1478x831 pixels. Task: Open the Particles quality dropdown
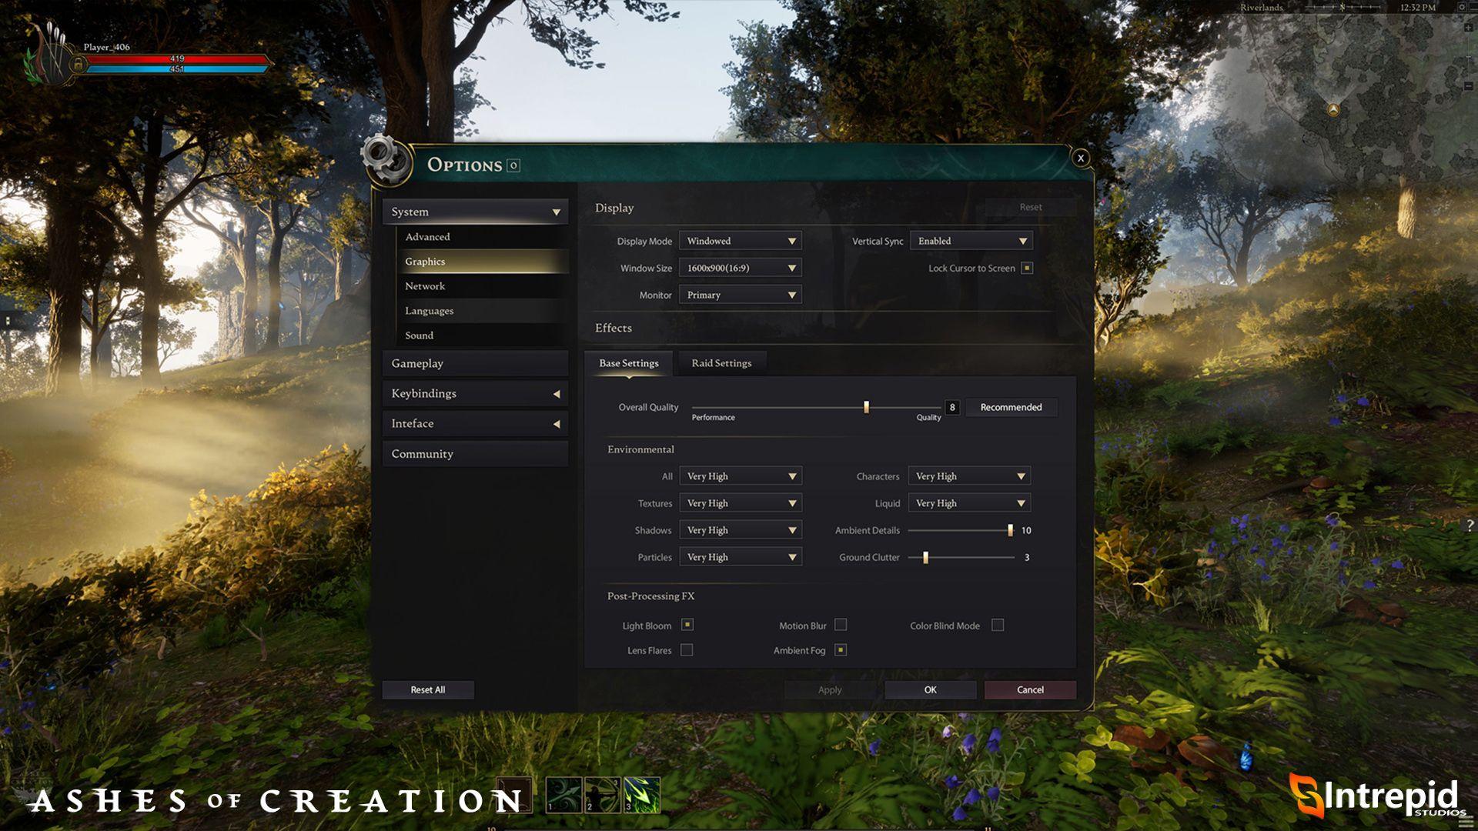pos(741,557)
